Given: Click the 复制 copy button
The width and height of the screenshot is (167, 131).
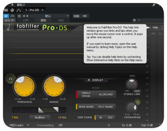Looking at the screenshot, I should click(43, 20).
